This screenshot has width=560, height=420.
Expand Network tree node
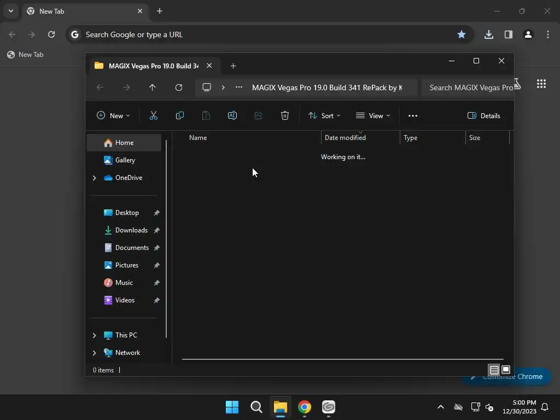[x=94, y=353]
